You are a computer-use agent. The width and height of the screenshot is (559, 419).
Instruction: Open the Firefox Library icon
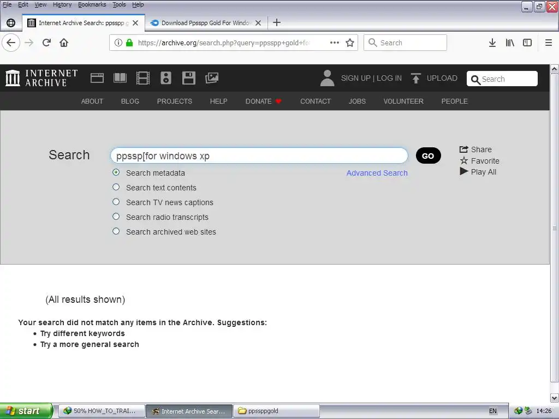[x=510, y=43]
